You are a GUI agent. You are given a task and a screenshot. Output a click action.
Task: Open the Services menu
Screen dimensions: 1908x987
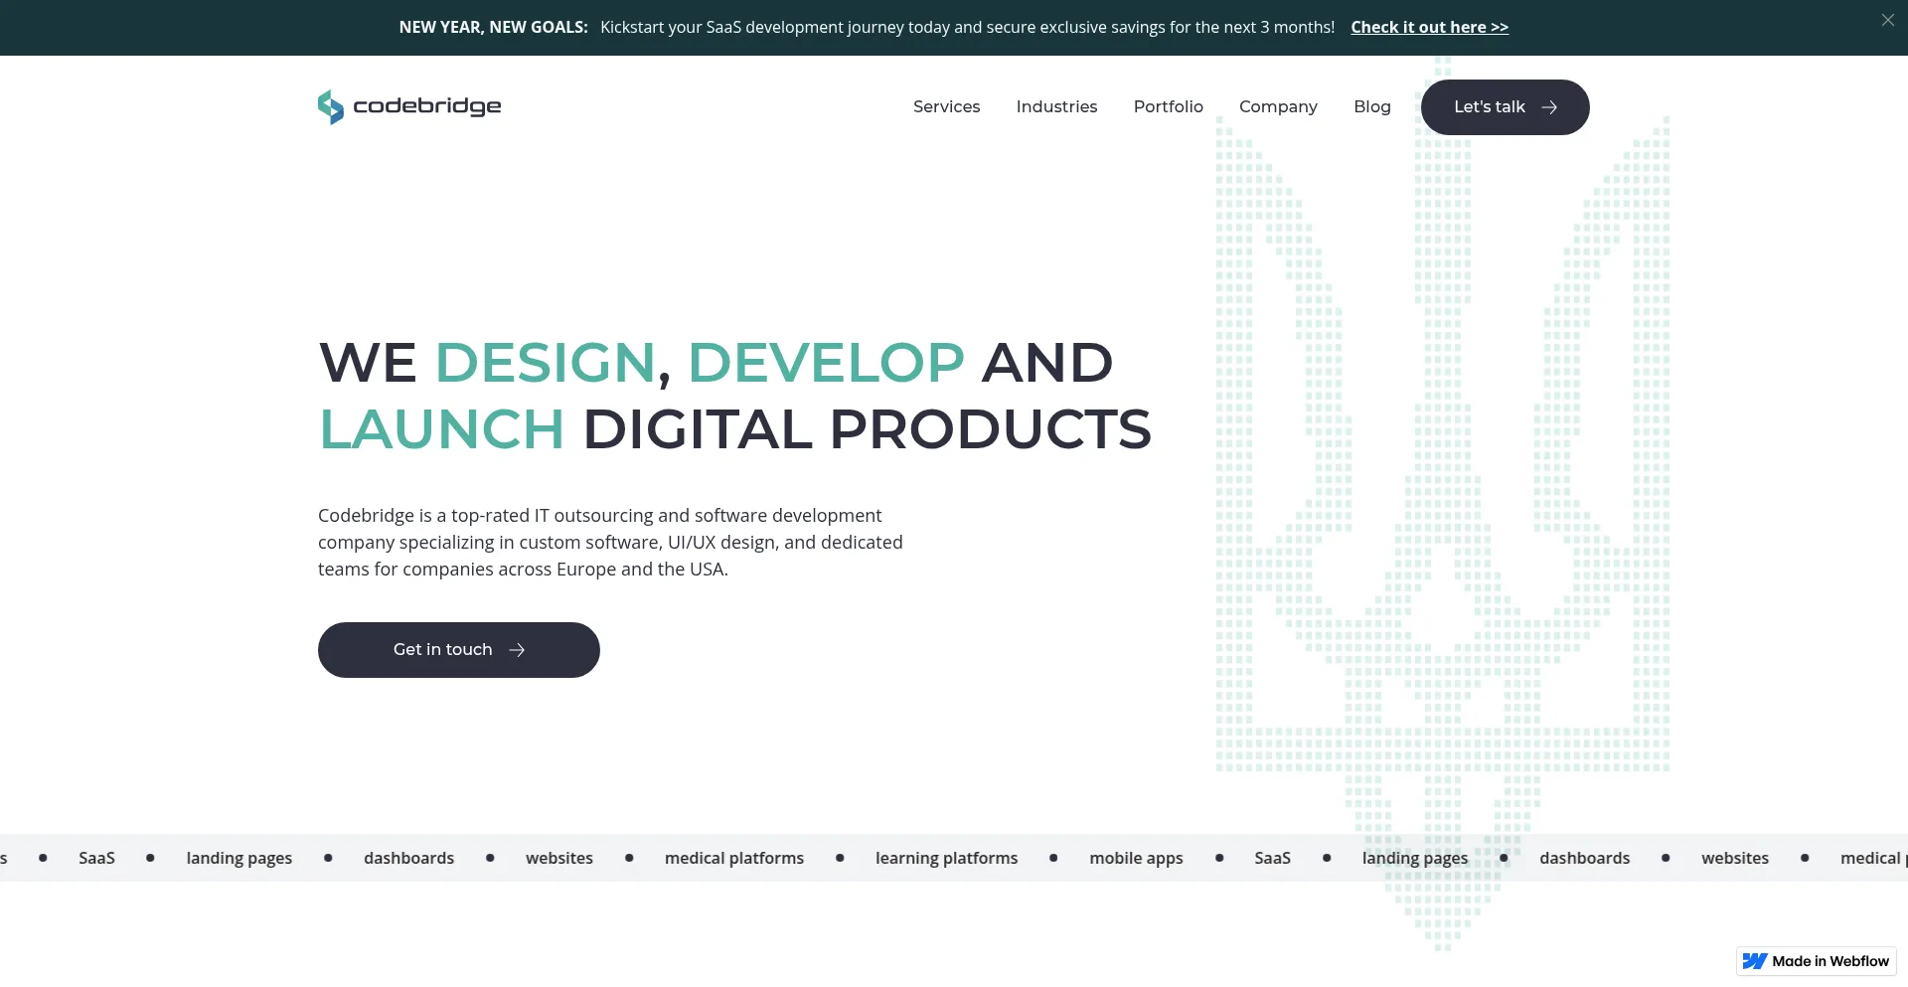click(946, 106)
